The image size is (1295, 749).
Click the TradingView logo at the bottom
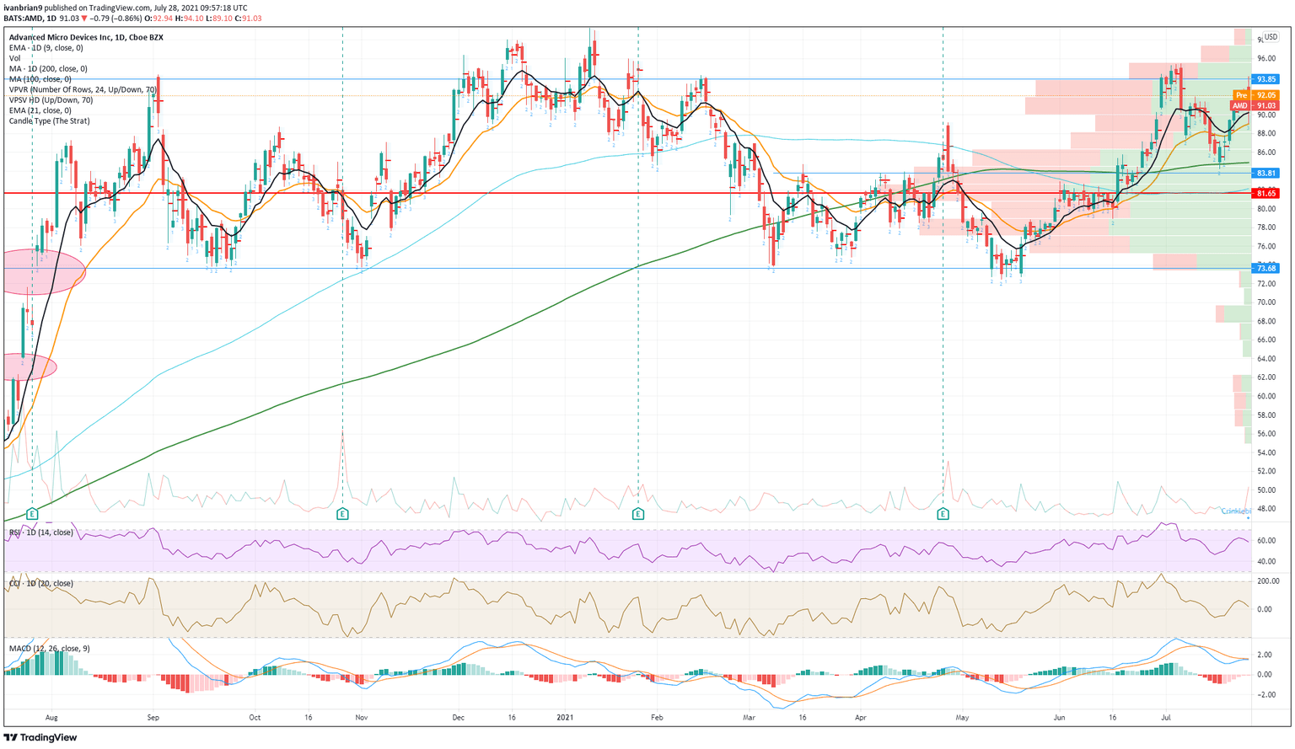pyautogui.click(x=41, y=738)
